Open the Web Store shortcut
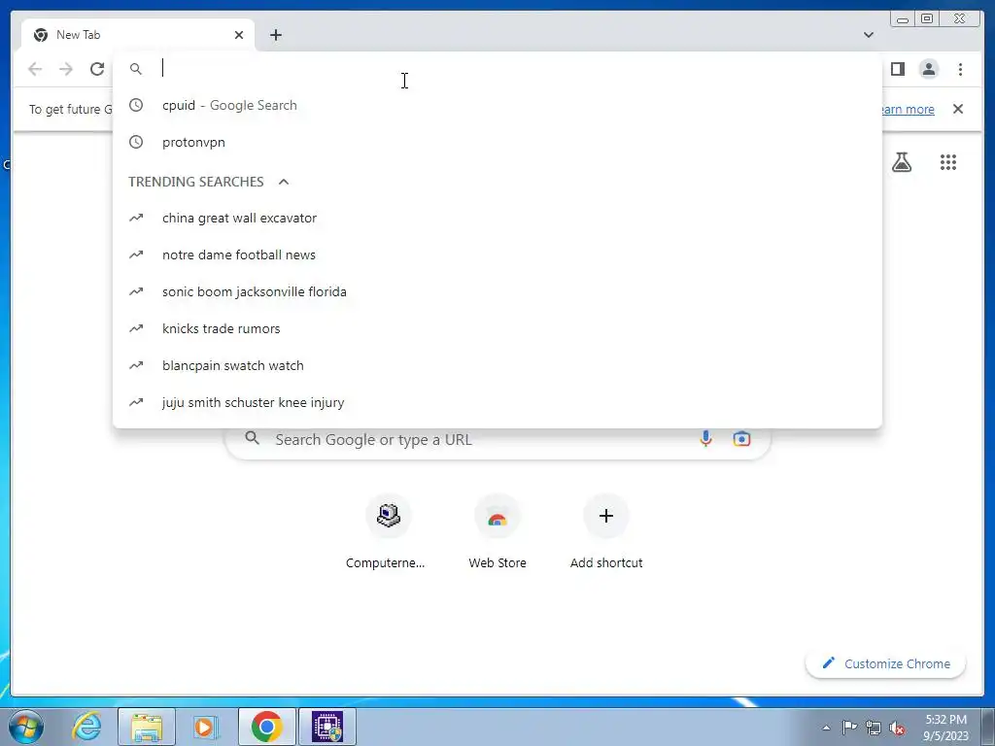995x746 pixels. (x=497, y=533)
